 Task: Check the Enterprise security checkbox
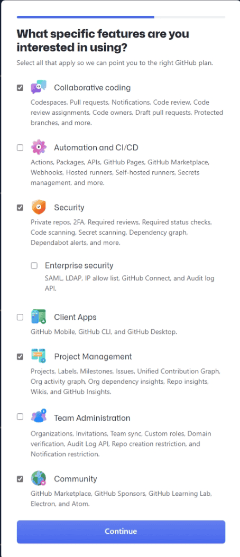(34, 265)
